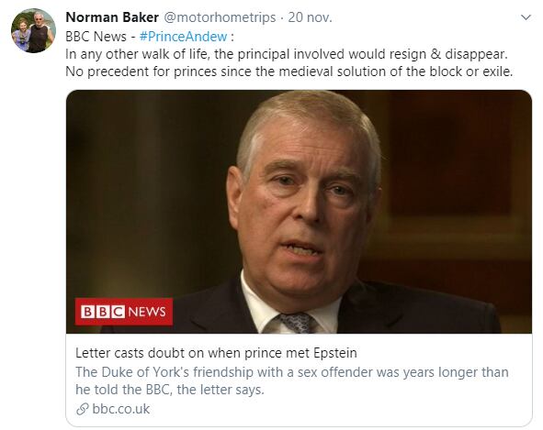Image resolution: width=543 pixels, height=430 pixels.
Task: Open headline 'Letter casts doubt on when prince met Epstein'
Action: 216,353
